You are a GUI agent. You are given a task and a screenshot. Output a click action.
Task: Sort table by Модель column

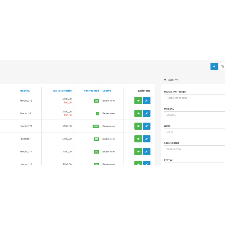(25, 91)
